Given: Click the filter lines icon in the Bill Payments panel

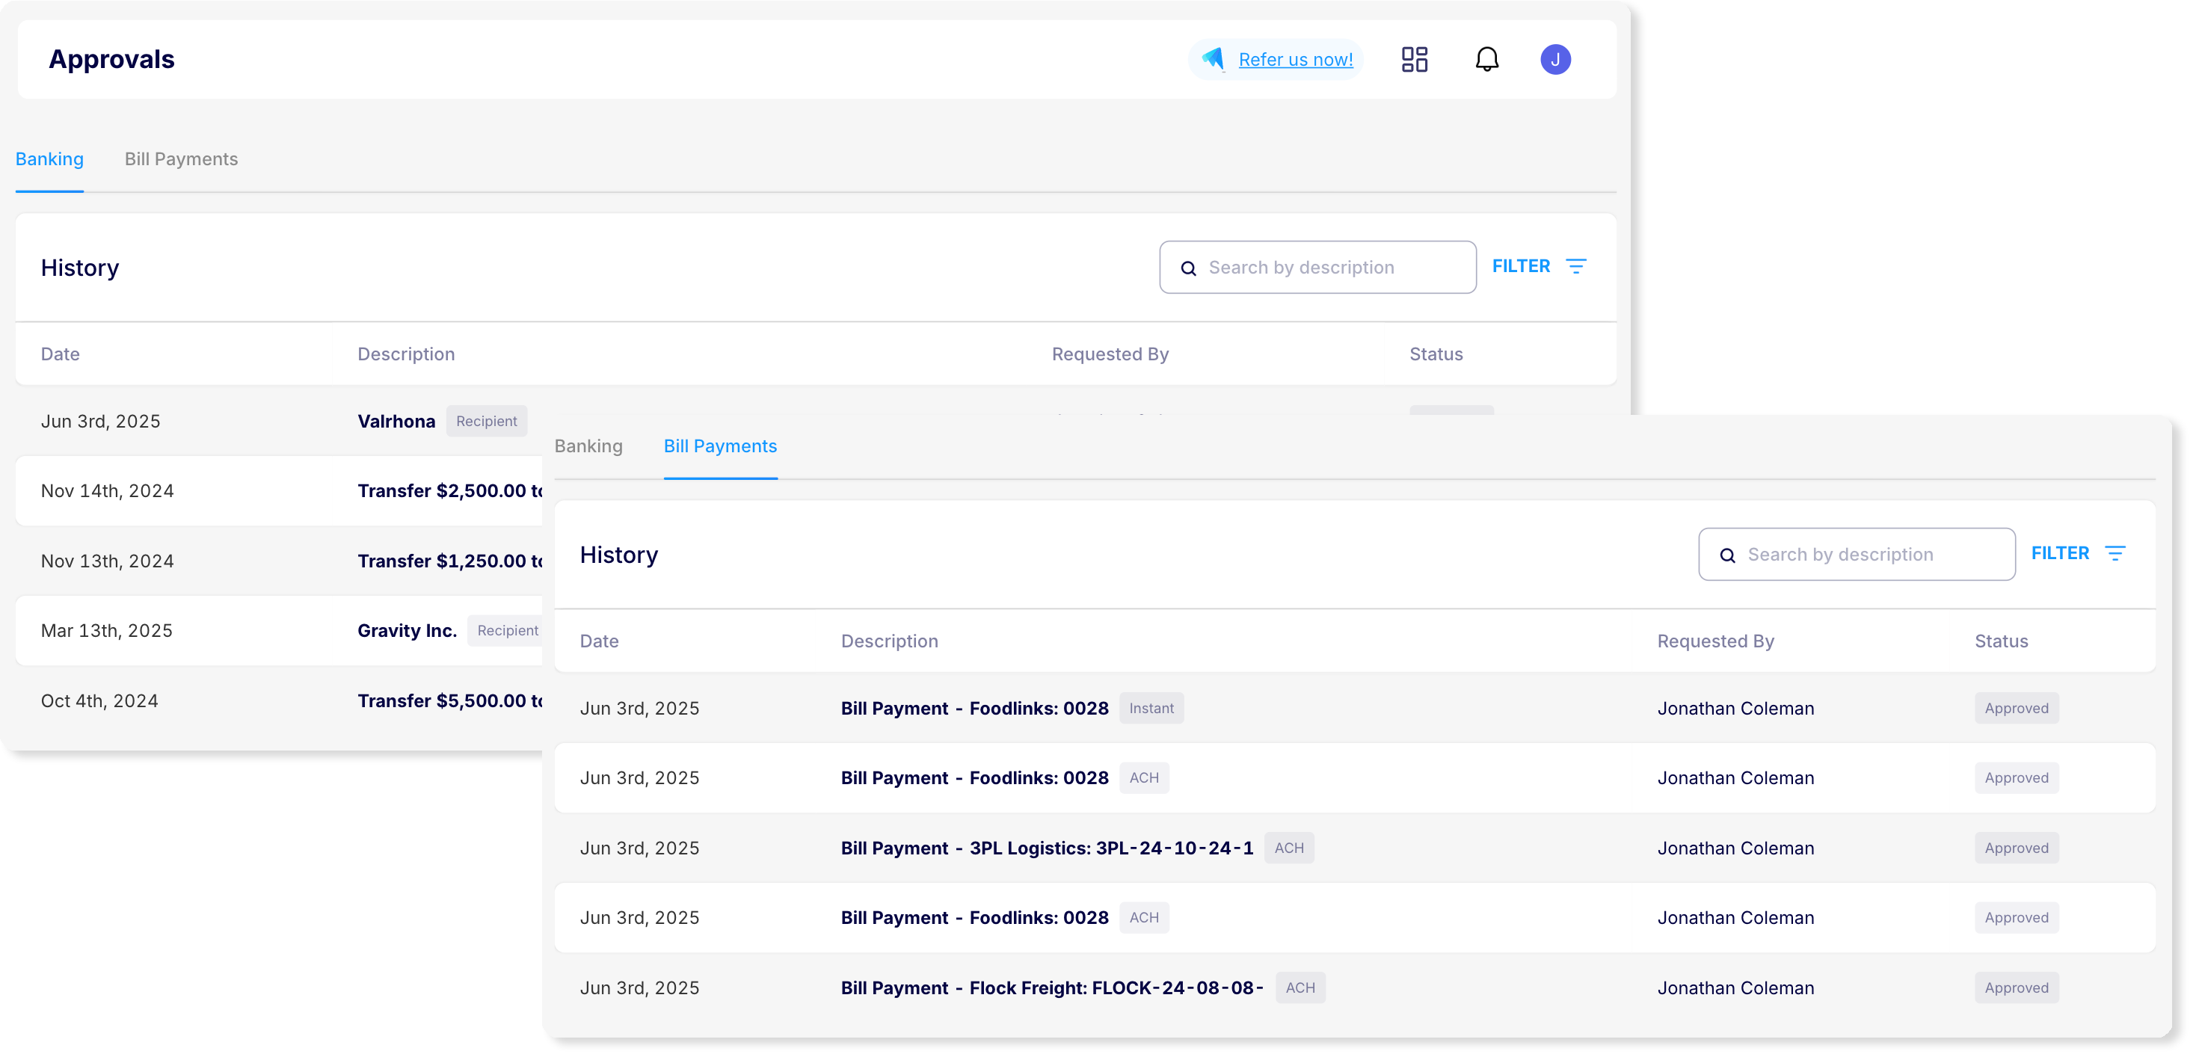Looking at the screenshot, I should 2115,554.
